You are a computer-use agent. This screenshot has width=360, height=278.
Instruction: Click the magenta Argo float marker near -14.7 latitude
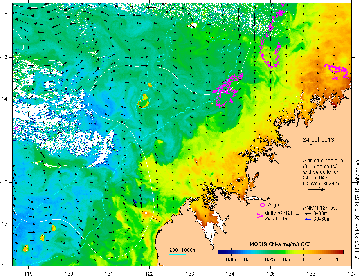(x=16, y=128)
